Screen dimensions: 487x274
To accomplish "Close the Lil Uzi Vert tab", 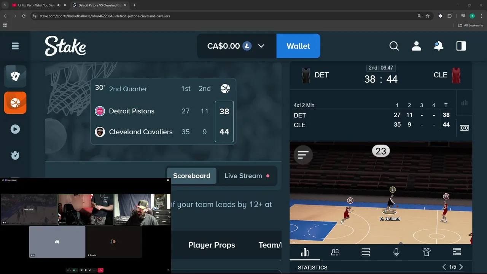I will [x=65, y=5].
